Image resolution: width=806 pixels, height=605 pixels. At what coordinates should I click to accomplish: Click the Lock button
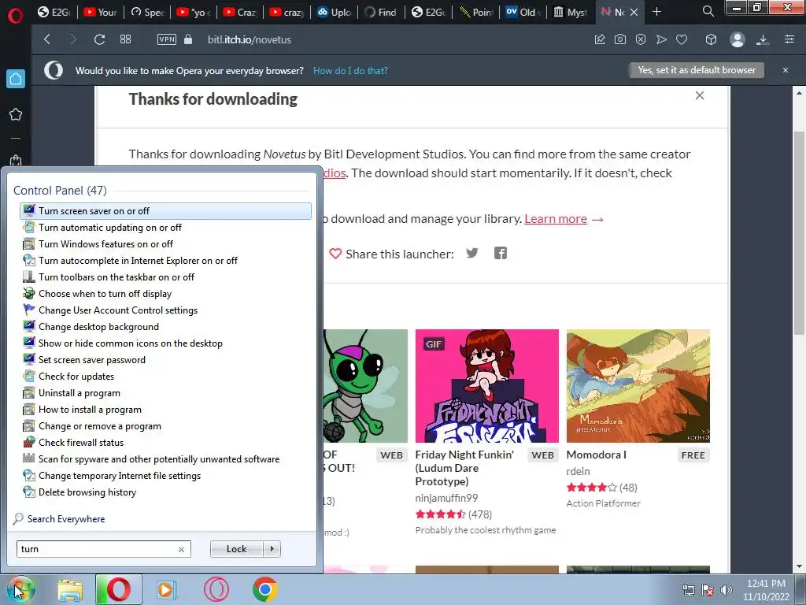[236, 549]
